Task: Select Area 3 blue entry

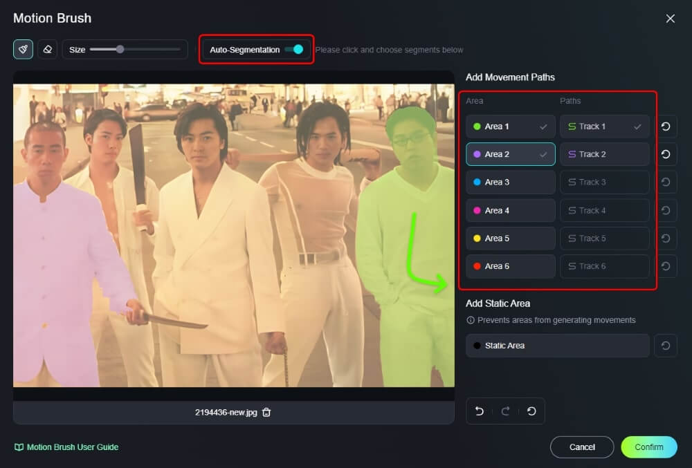Action: (510, 182)
